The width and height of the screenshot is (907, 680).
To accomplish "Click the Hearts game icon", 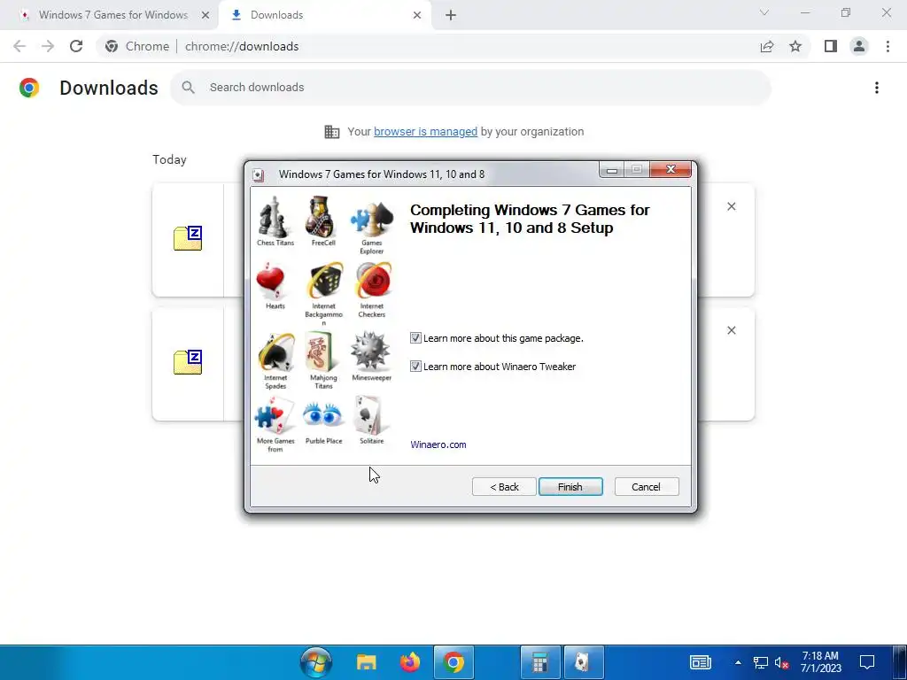I will [x=271, y=282].
